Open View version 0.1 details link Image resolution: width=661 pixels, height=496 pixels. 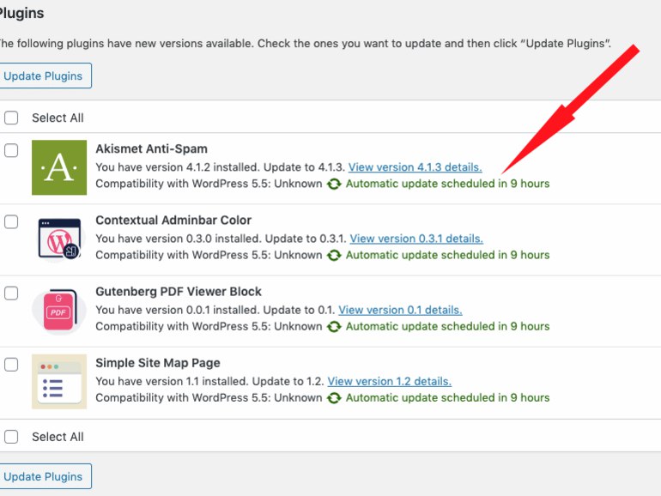tap(400, 310)
